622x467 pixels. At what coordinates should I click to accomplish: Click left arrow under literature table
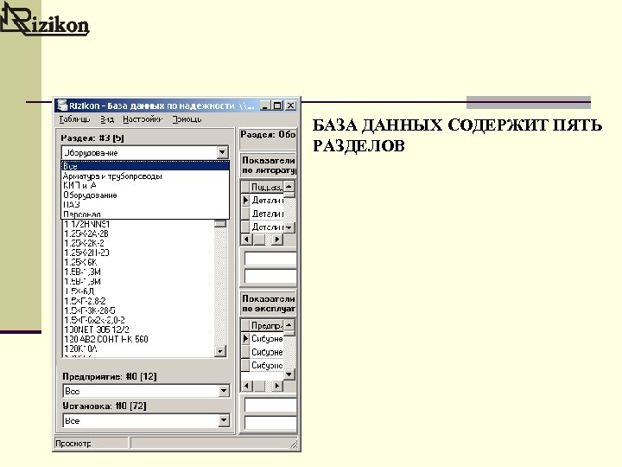coord(246,239)
